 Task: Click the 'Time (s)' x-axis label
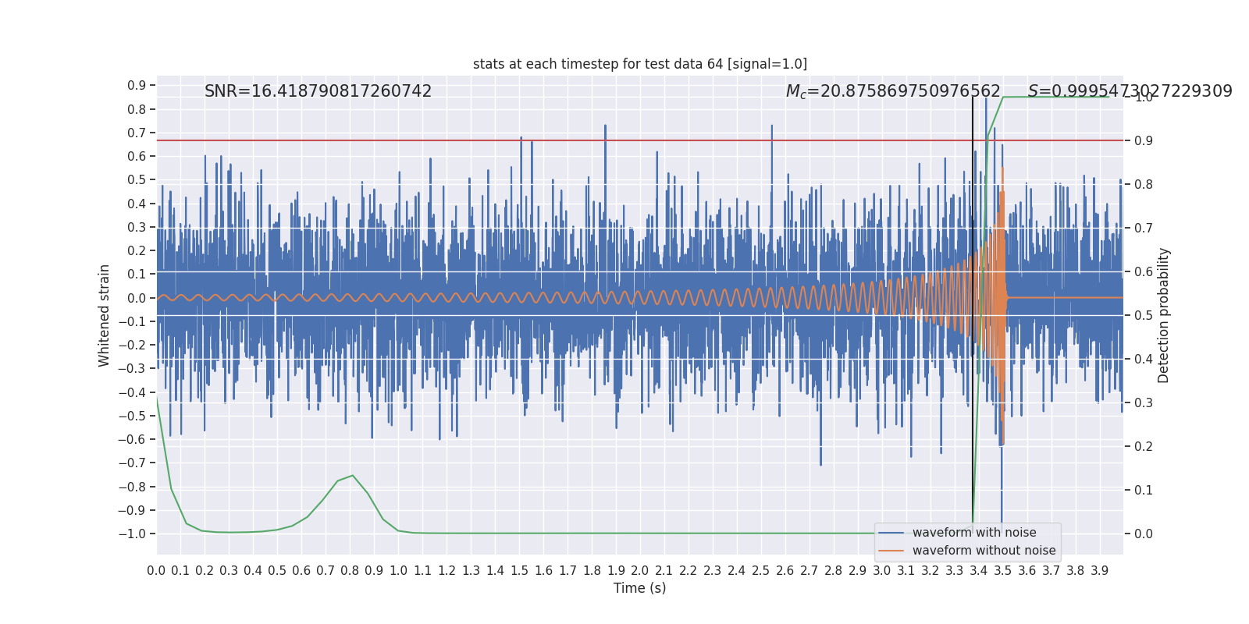(639, 588)
